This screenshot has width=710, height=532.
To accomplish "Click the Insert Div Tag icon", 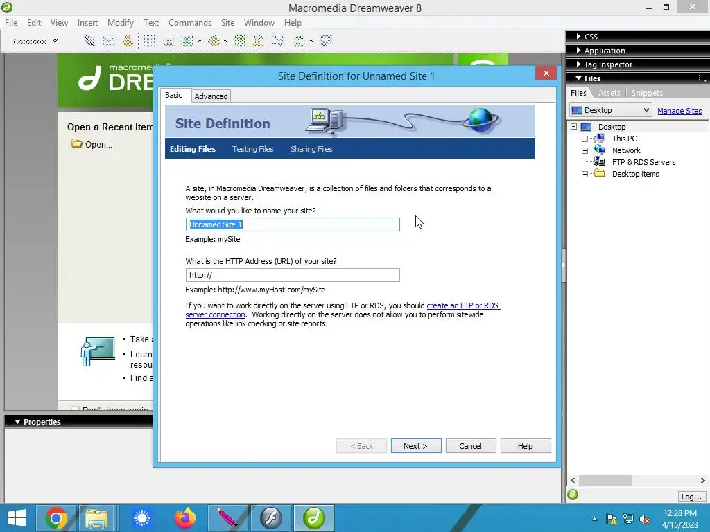I will [168, 41].
